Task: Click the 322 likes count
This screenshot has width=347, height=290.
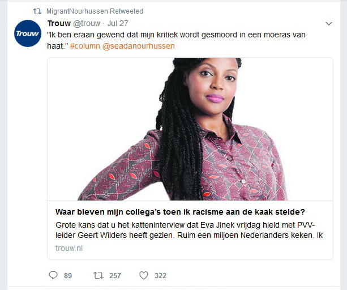Action: pyautogui.click(x=160, y=276)
